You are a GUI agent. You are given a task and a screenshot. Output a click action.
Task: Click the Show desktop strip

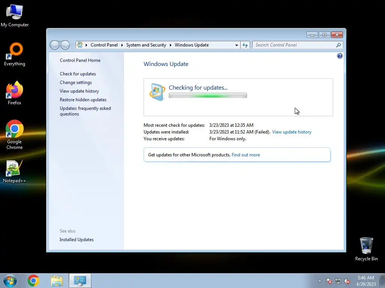click(x=382, y=280)
